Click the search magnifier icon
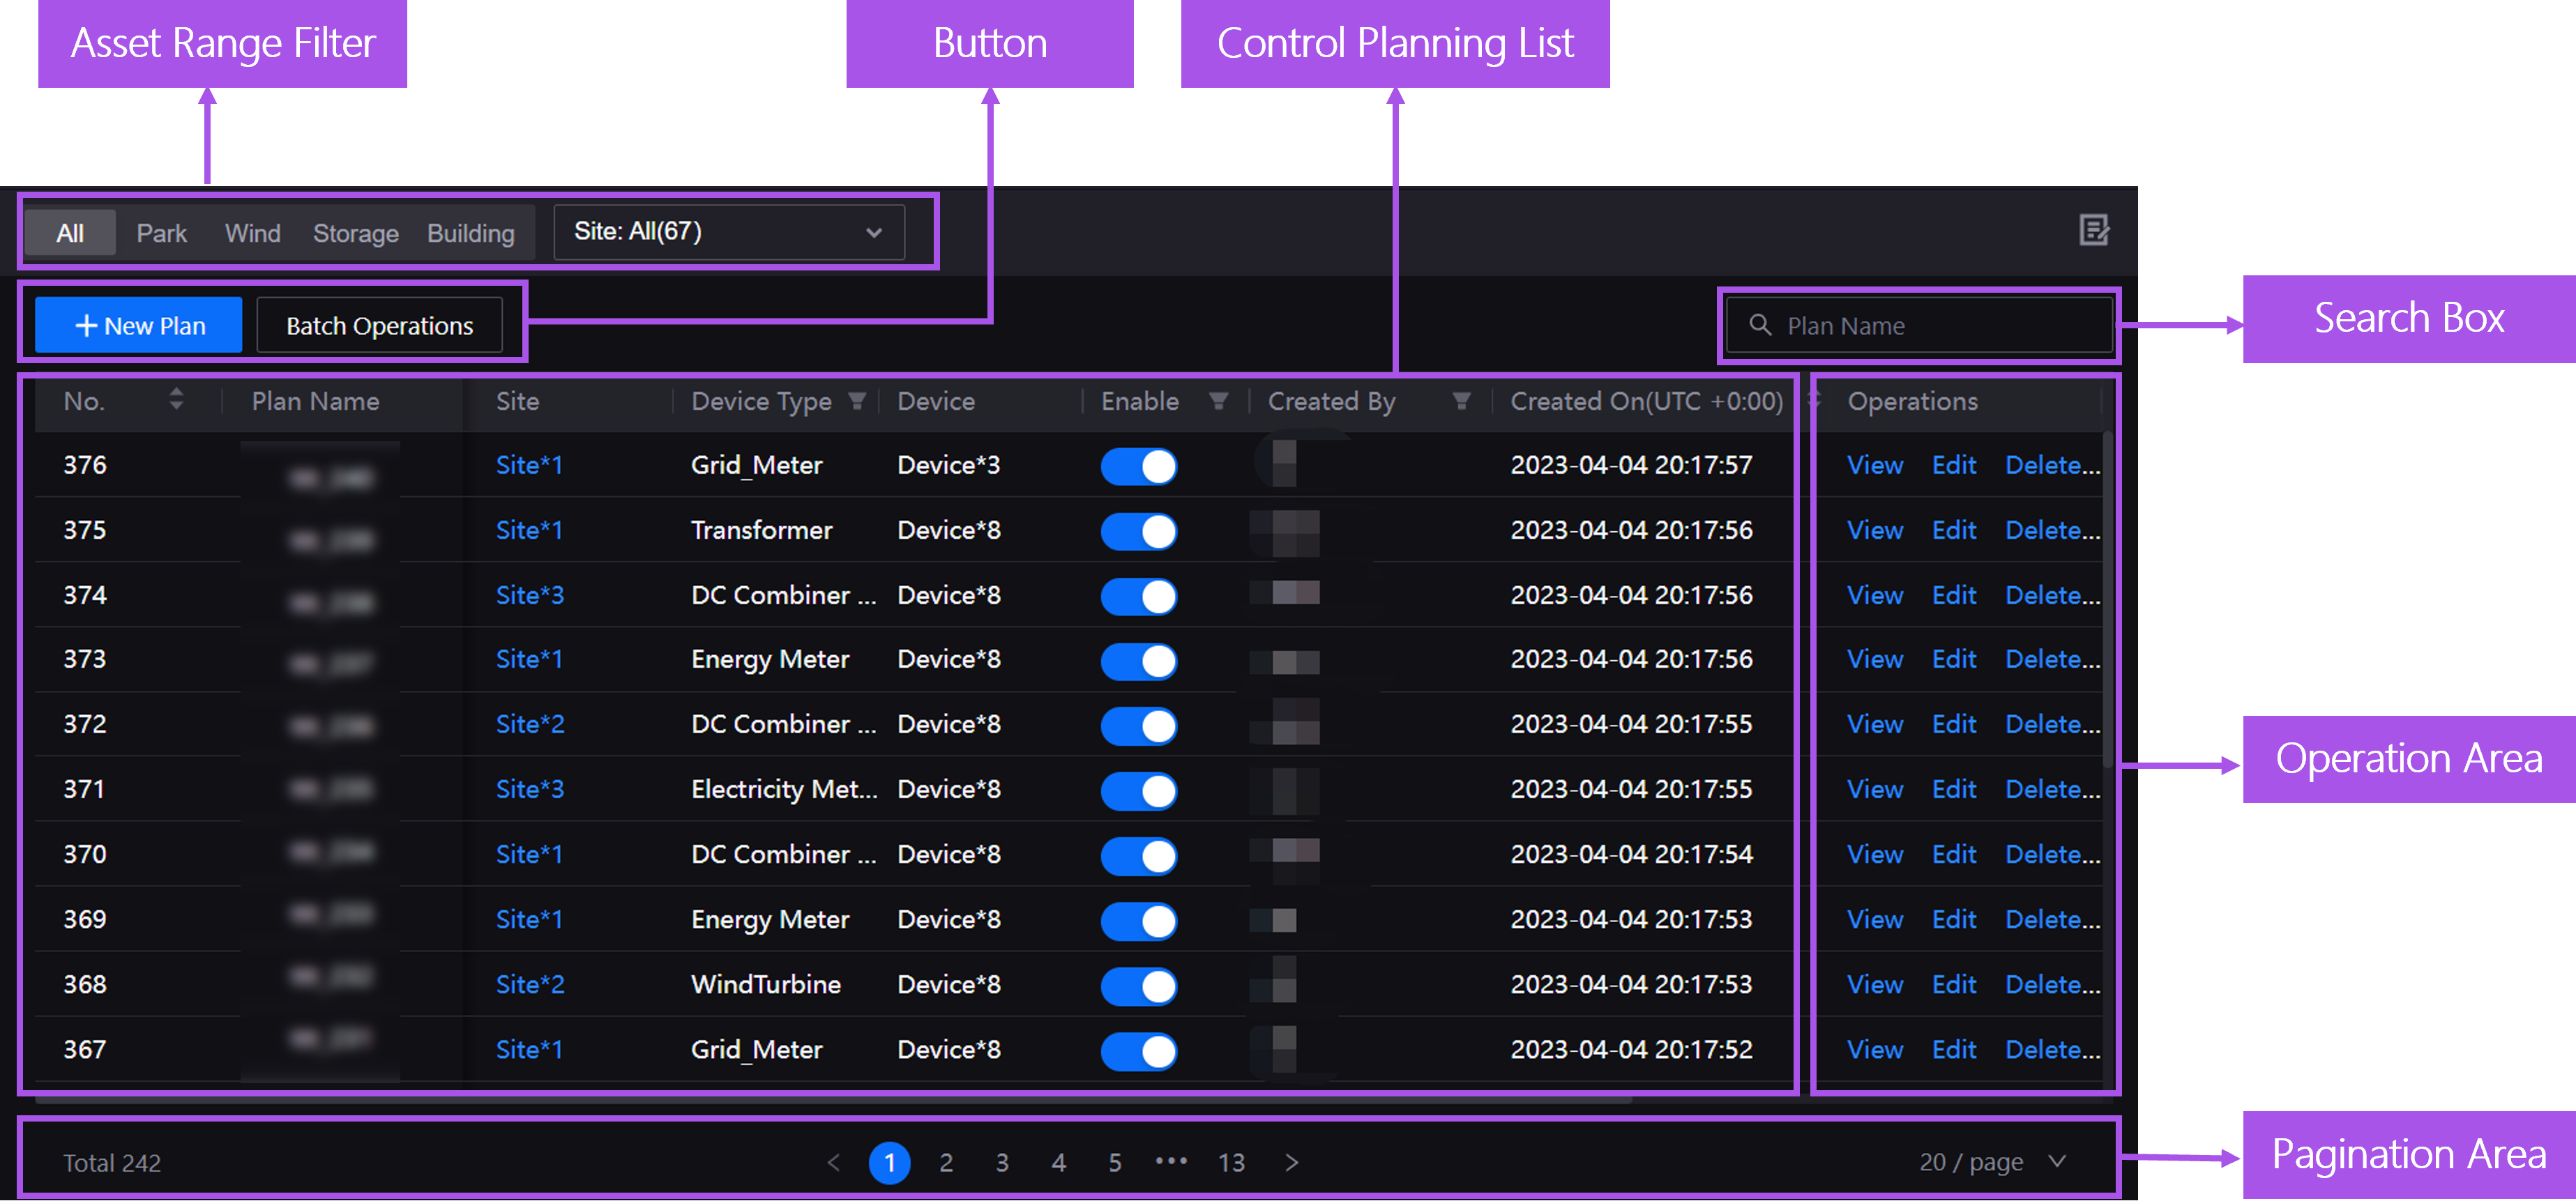 pos(1759,326)
